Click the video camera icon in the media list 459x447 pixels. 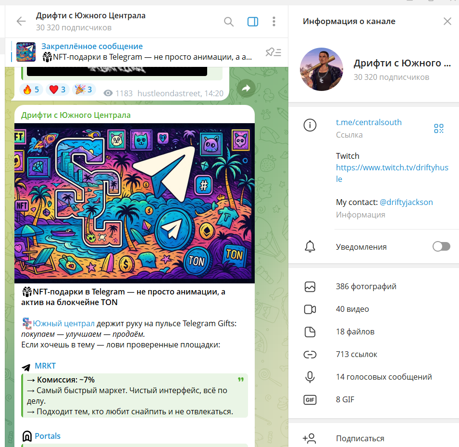click(310, 309)
